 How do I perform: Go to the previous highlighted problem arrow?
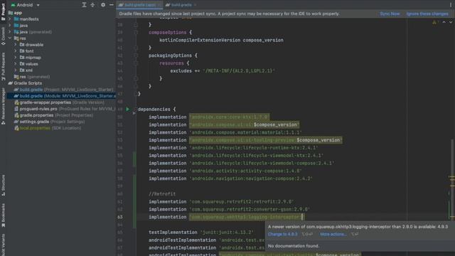pyautogui.click(x=444, y=22)
